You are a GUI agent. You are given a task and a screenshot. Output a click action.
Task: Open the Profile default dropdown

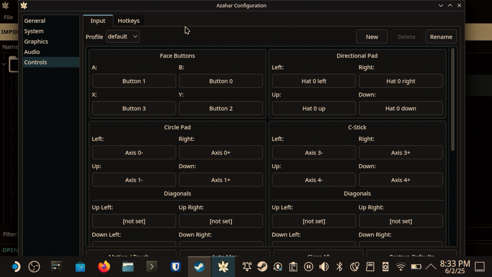(x=123, y=36)
